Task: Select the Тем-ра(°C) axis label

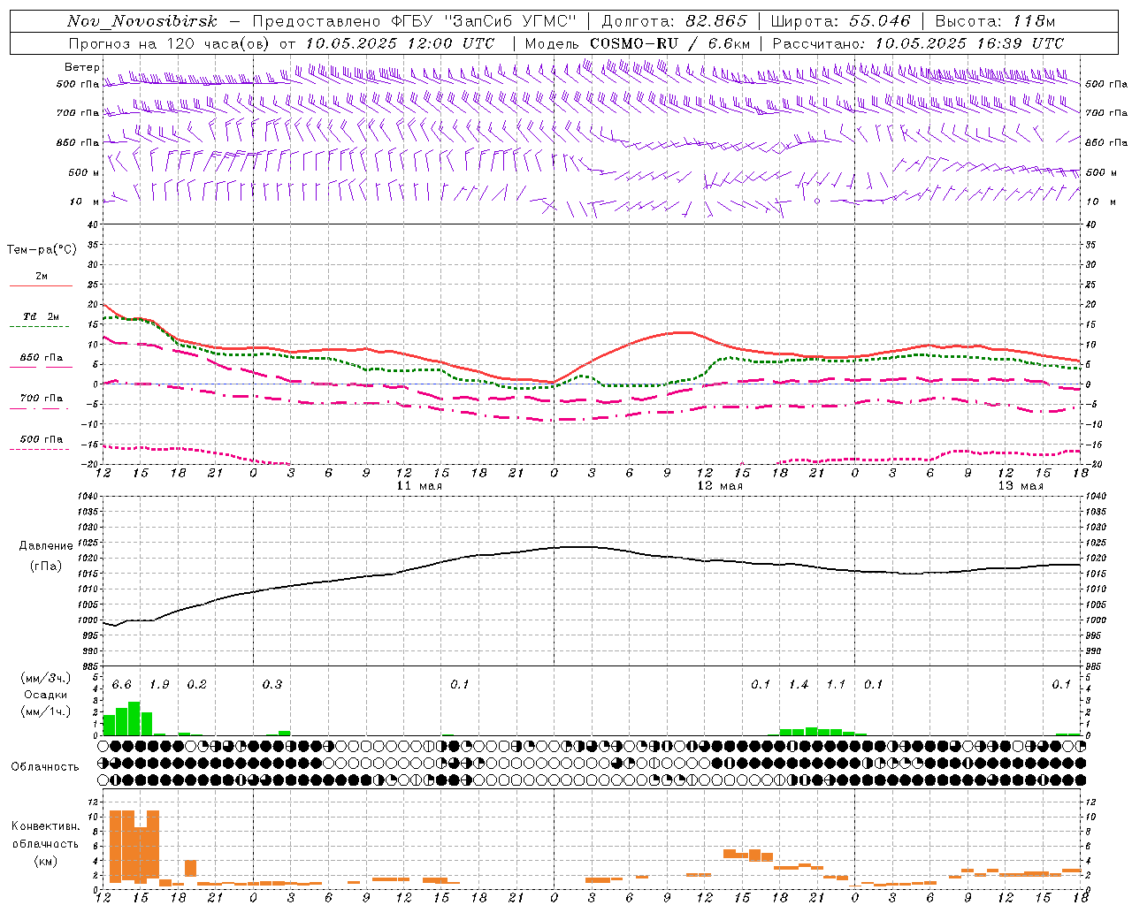Action: pos(42,250)
